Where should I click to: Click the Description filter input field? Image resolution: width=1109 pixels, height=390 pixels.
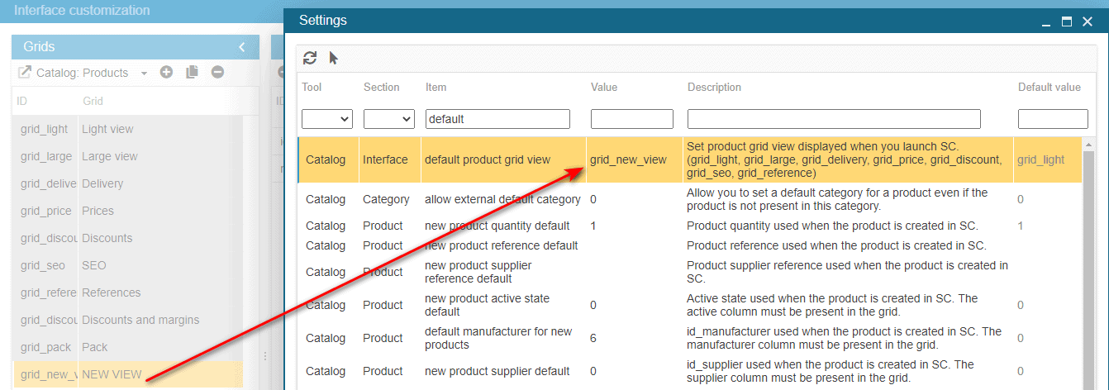(834, 119)
